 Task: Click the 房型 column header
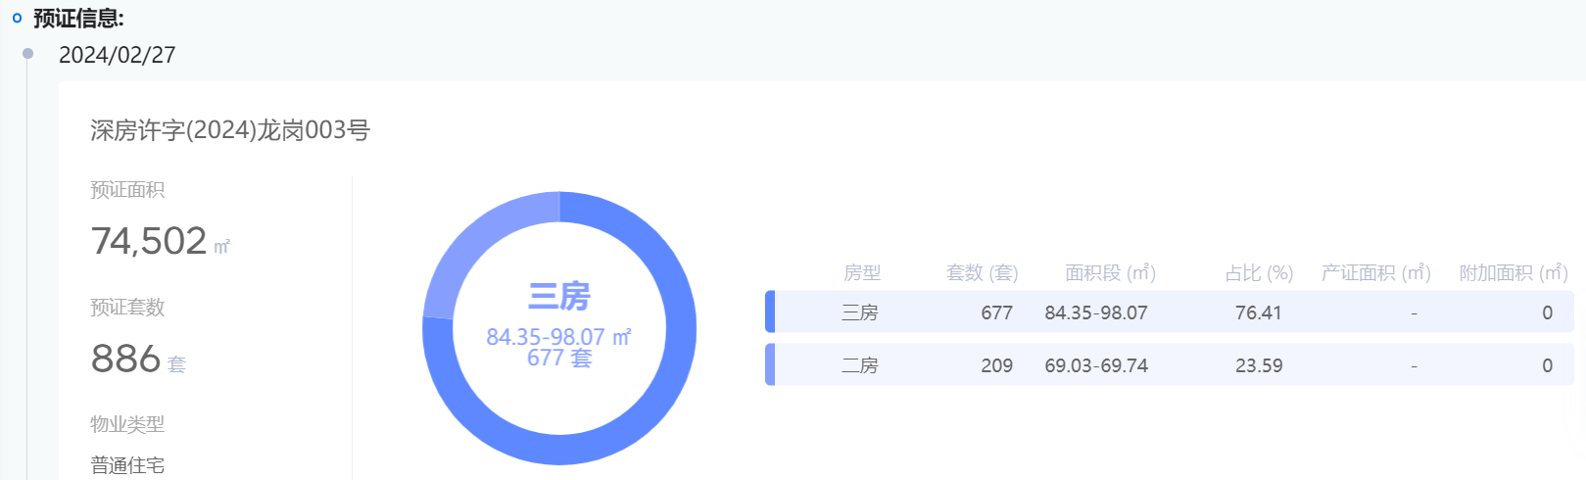[x=862, y=273]
